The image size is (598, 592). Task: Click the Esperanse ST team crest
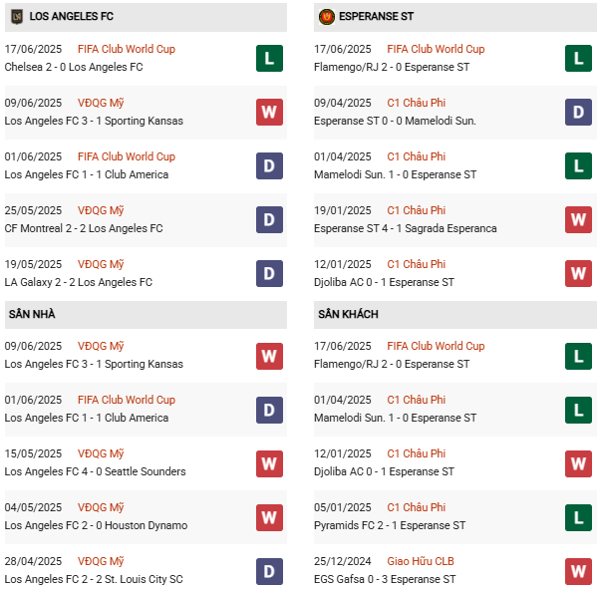327,16
